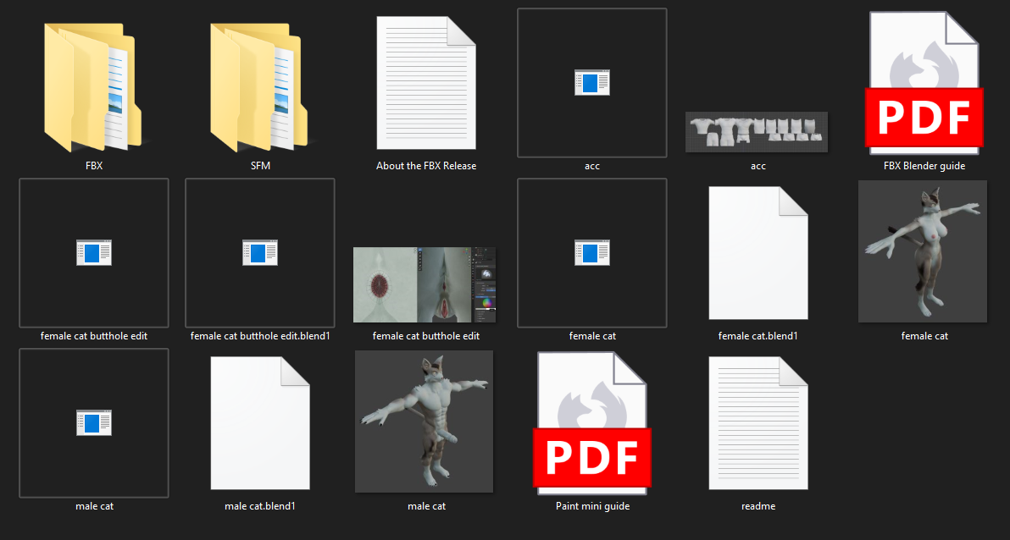
Task: Select the blank page icon of male cat.blend1
Action: (260, 423)
